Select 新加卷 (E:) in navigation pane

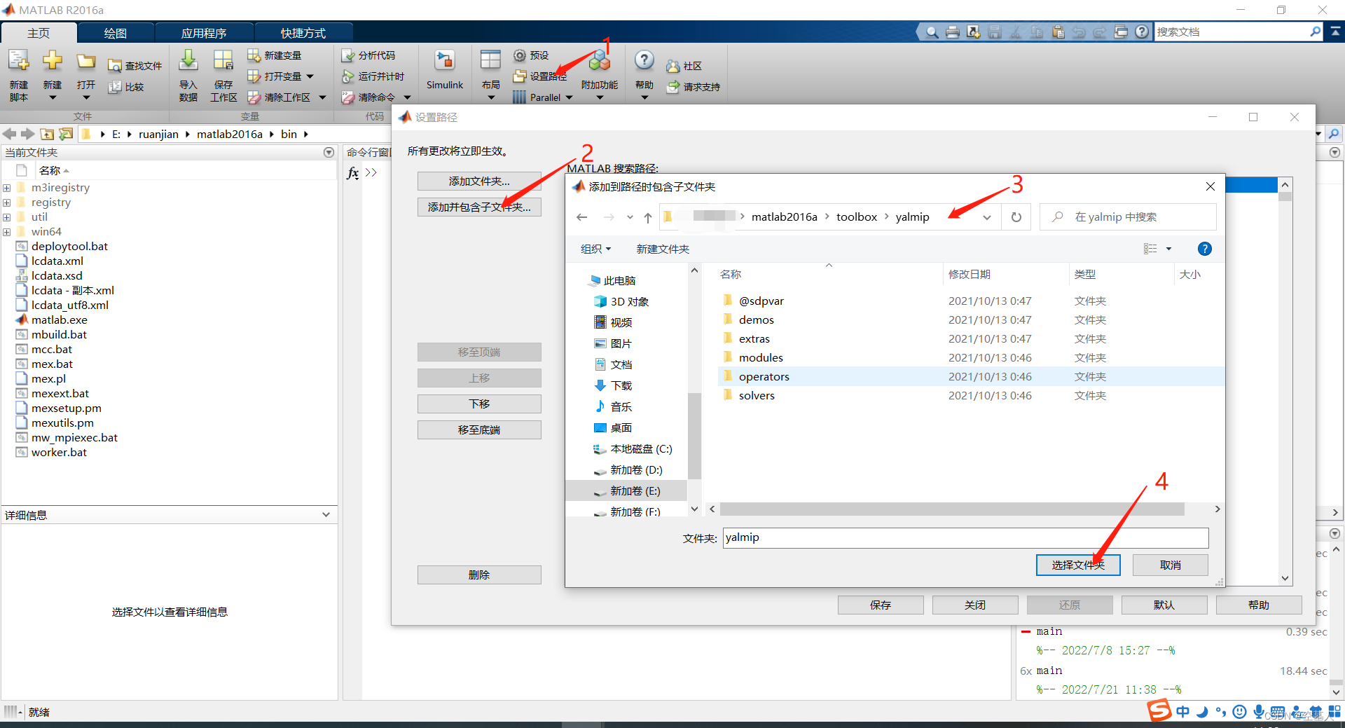coord(627,491)
